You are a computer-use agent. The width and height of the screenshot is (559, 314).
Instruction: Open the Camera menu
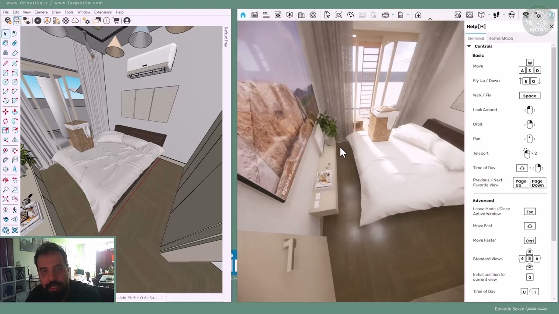pyautogui.click(x=41, y=12)
